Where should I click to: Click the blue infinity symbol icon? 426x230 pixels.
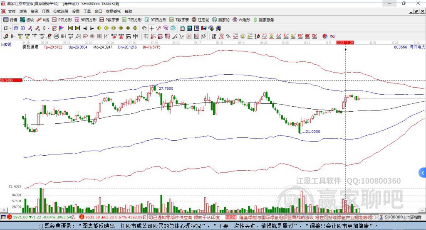(332, 37)
